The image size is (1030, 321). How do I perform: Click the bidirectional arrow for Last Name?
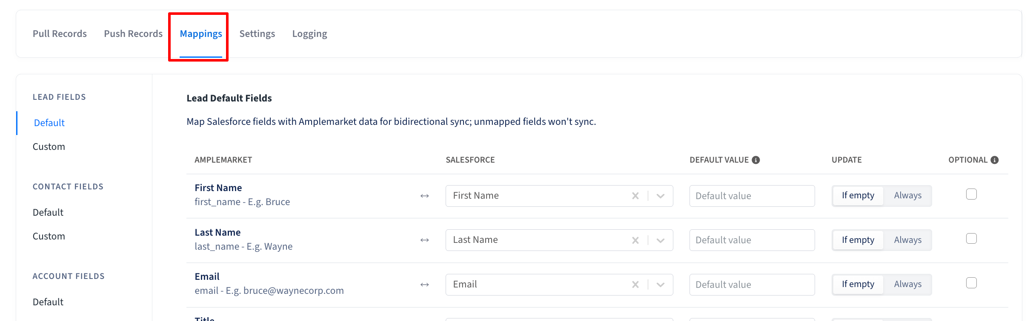tap(424, 240)
